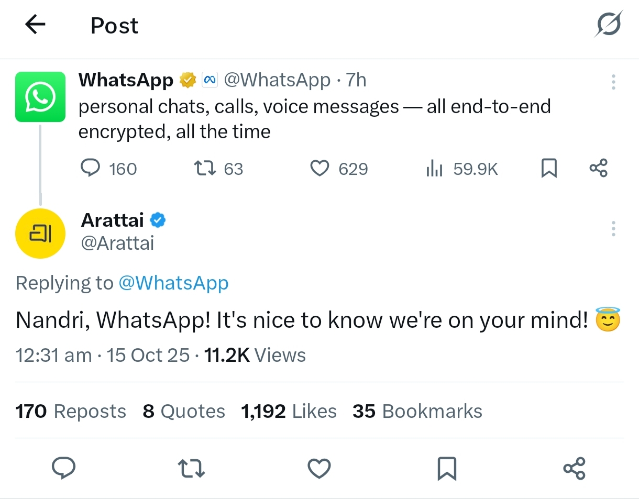
Task: Like WhatsApp's post with 629 likes
Action: coord(319,168)
